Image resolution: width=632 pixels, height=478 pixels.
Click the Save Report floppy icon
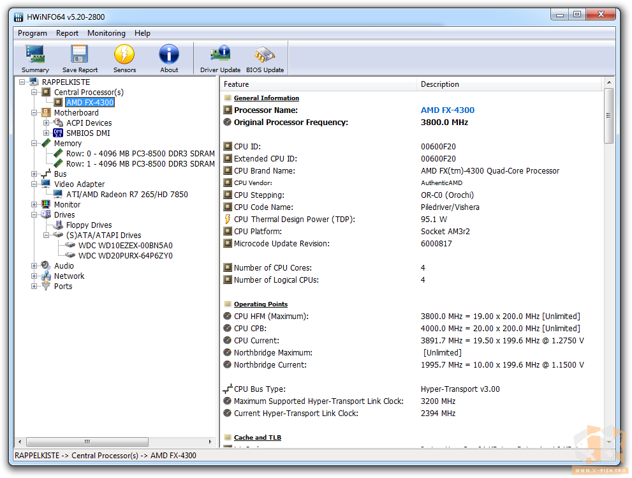[80, 54]
